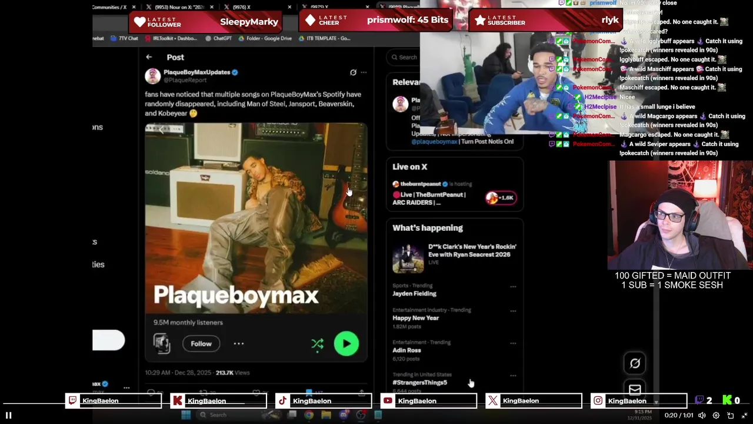Image resolution: width=753 pixels, height=424 pixels.
Task: Exit fullscreen in the video player
Action: tap(744, 415)
